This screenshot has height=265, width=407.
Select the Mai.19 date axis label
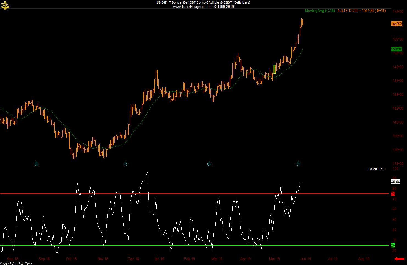tap(274, 259)
